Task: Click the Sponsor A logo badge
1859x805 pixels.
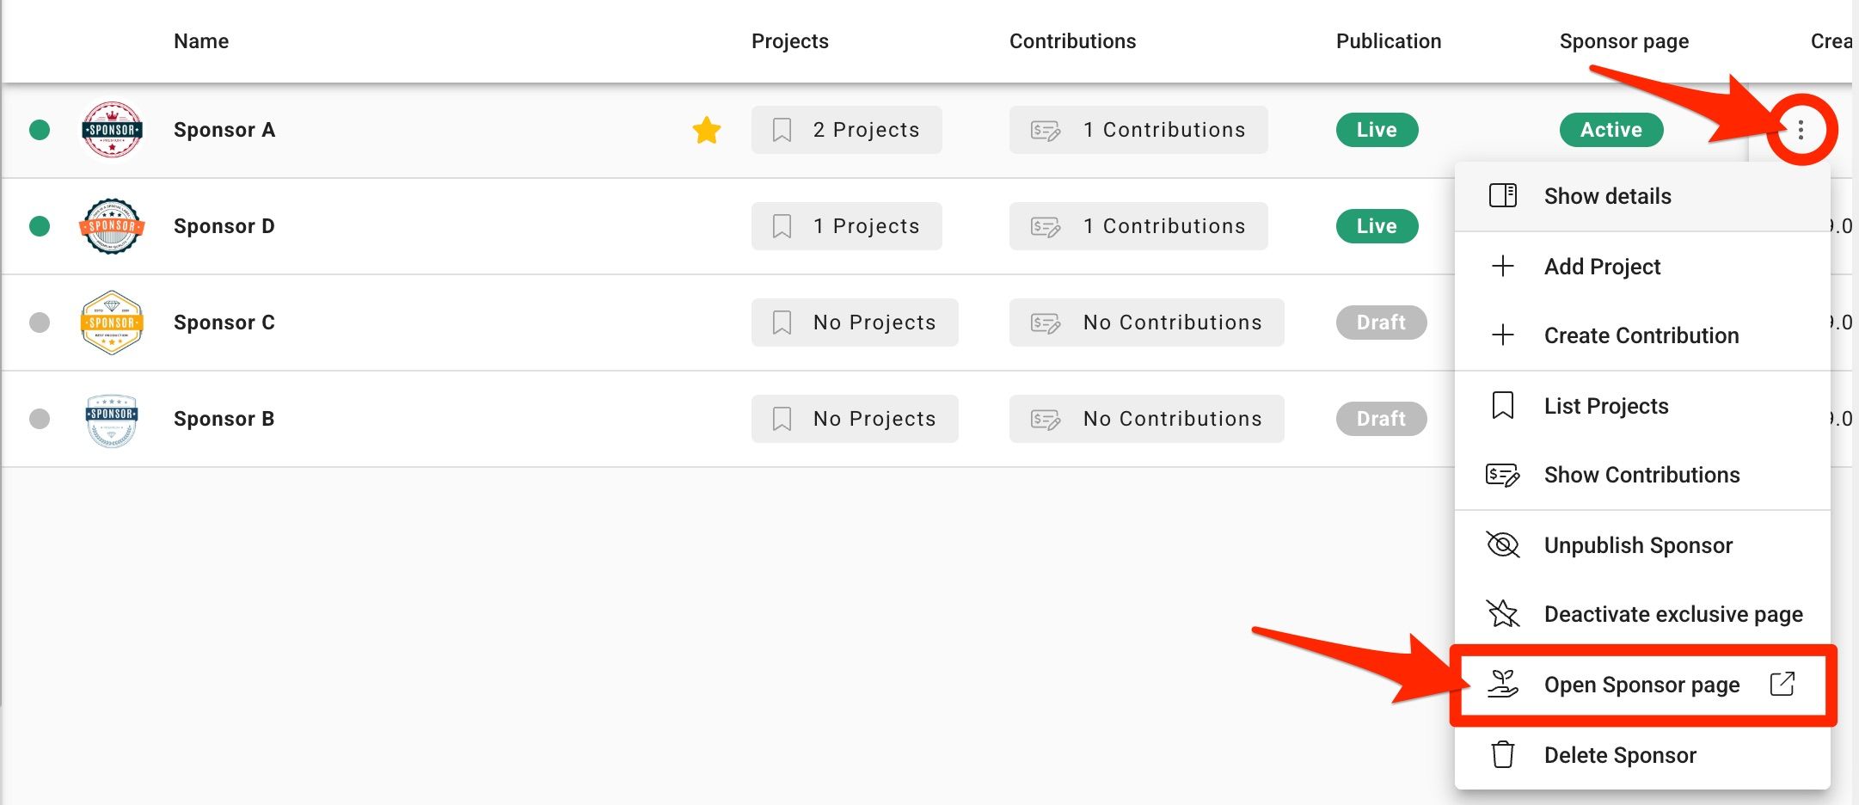Action: tap(112, 130)
